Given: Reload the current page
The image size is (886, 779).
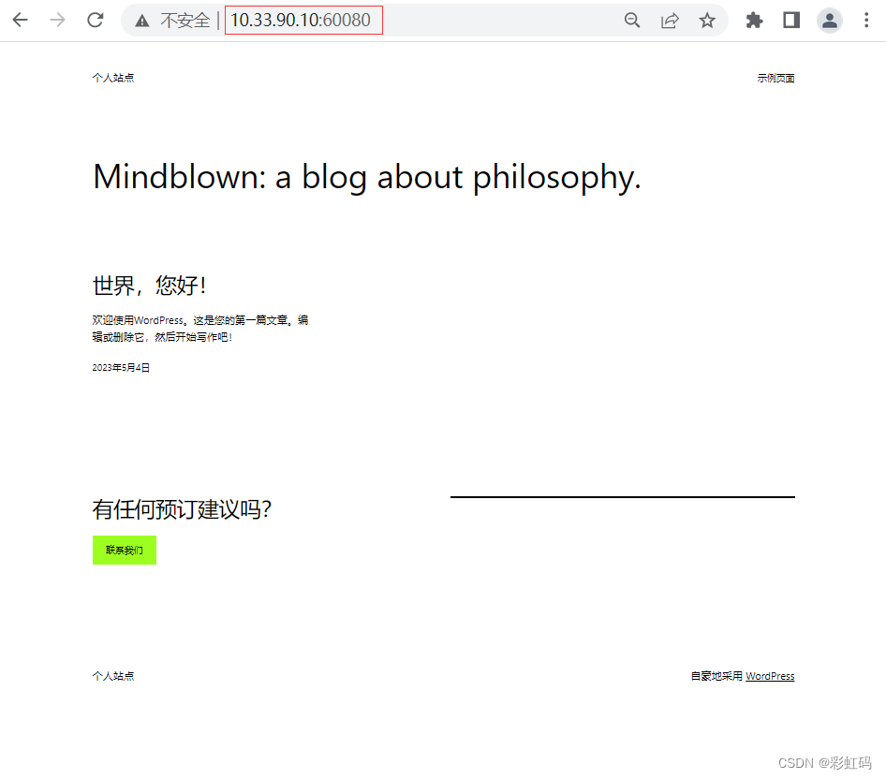Looking at the screenshot, I should point(95,21).
